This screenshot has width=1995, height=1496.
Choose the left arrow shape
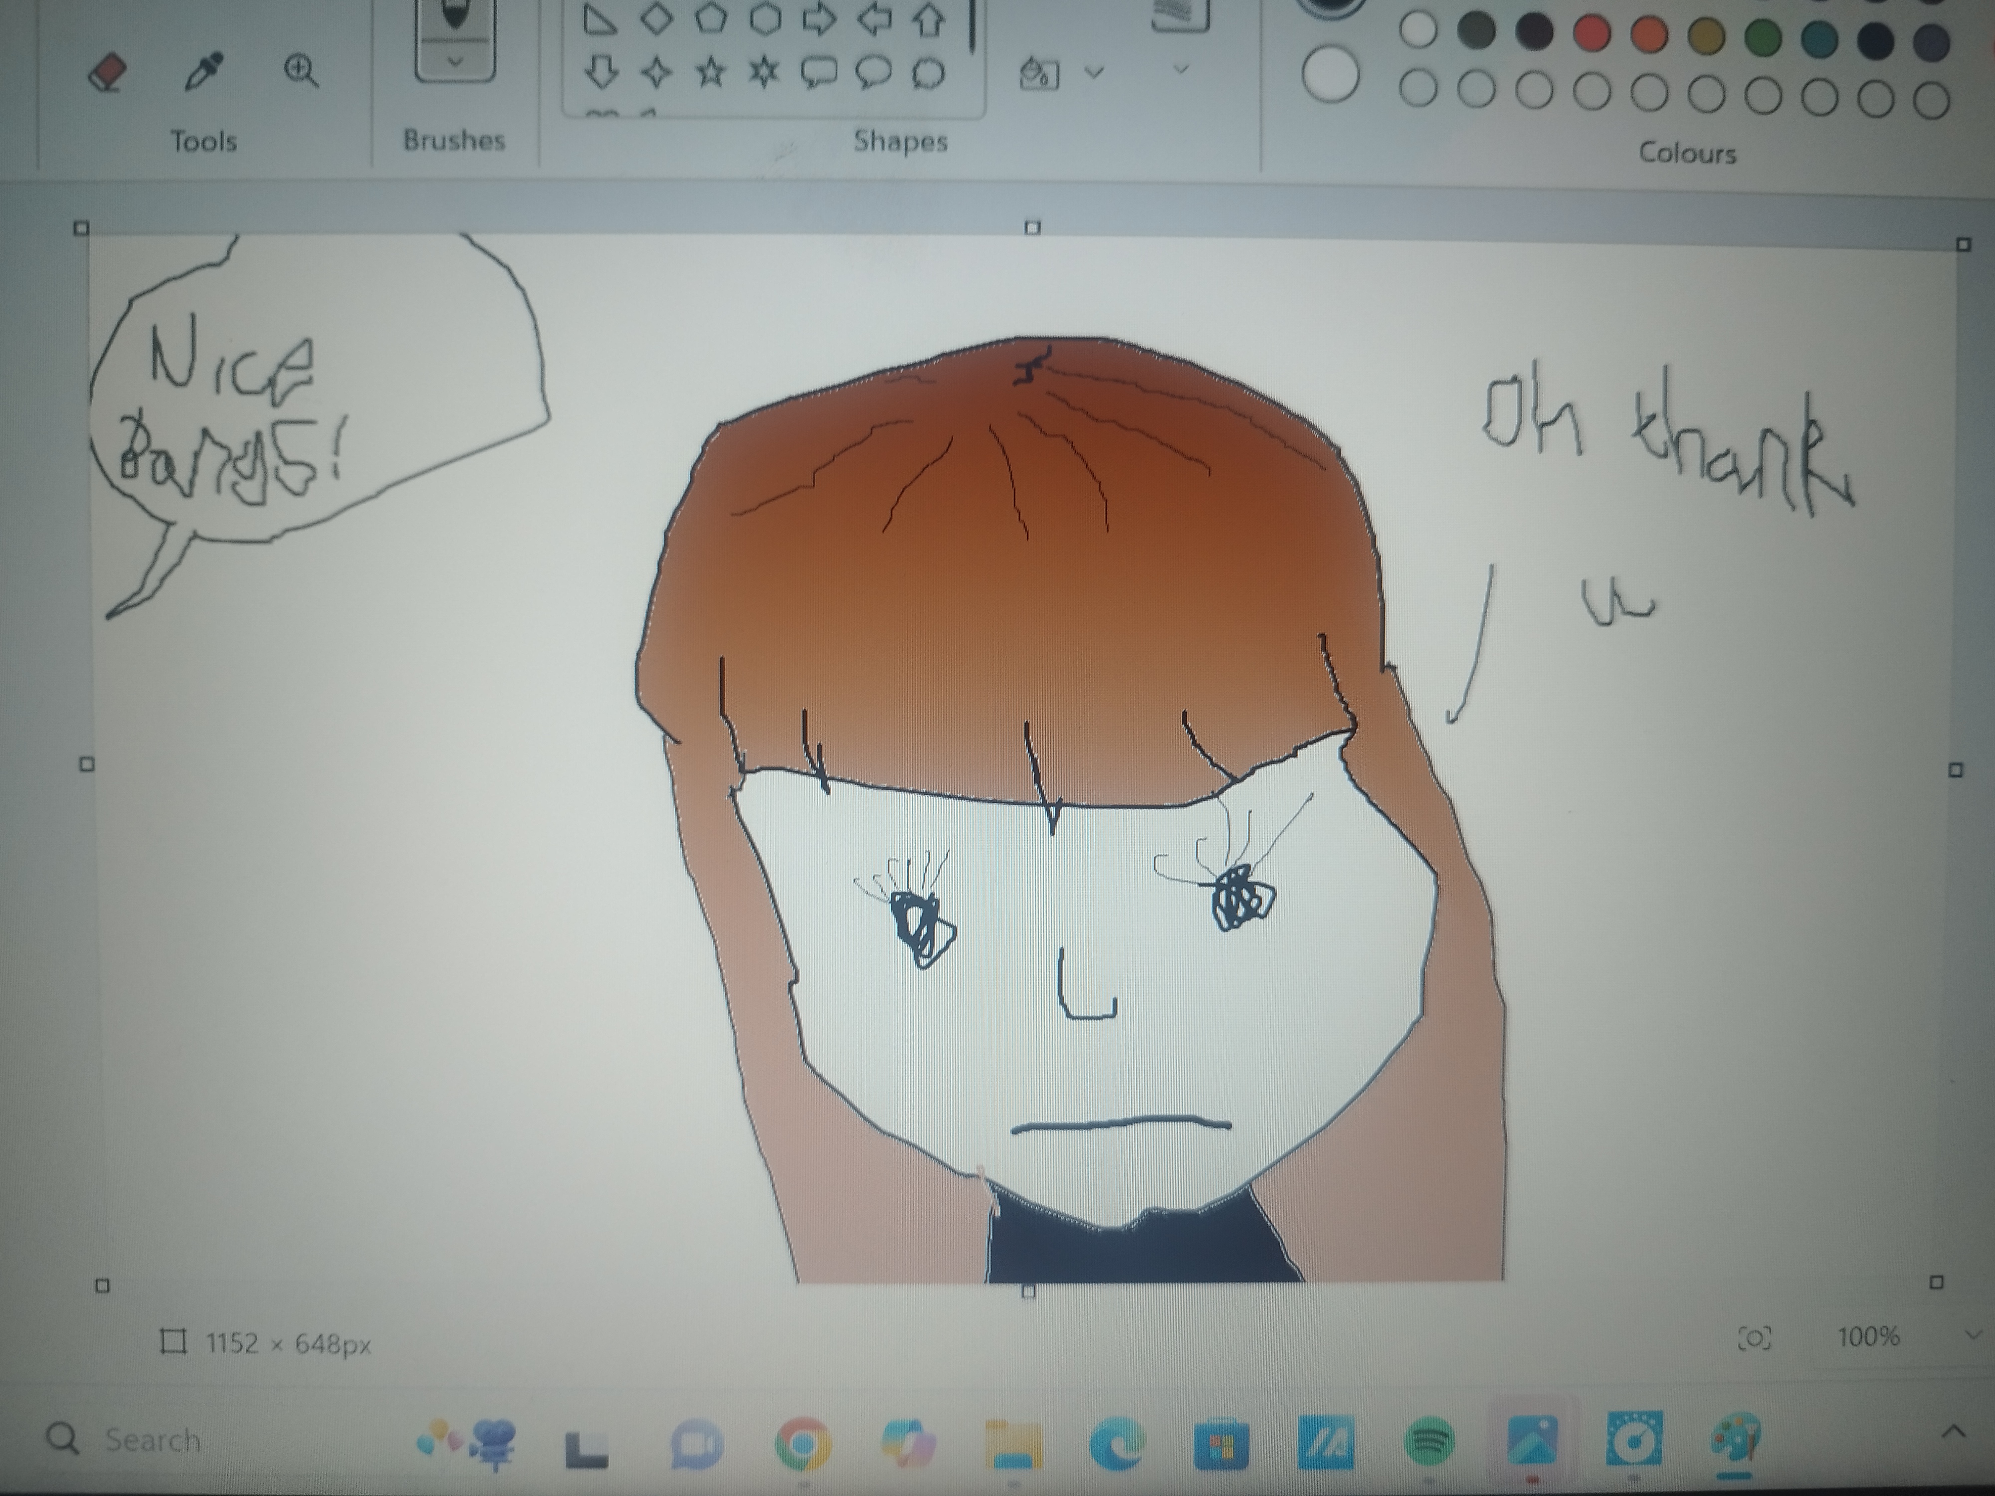[x=874, y=19]
